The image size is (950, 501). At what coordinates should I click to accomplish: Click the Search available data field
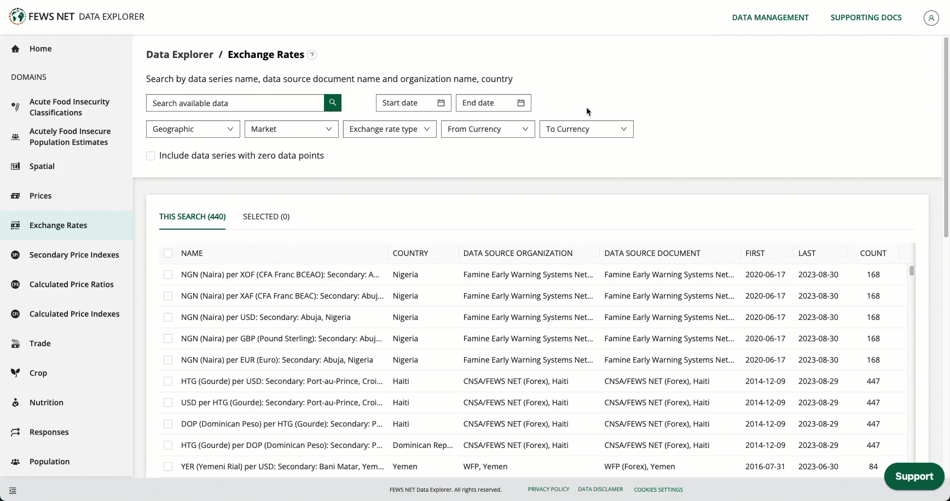pos(235,103)
